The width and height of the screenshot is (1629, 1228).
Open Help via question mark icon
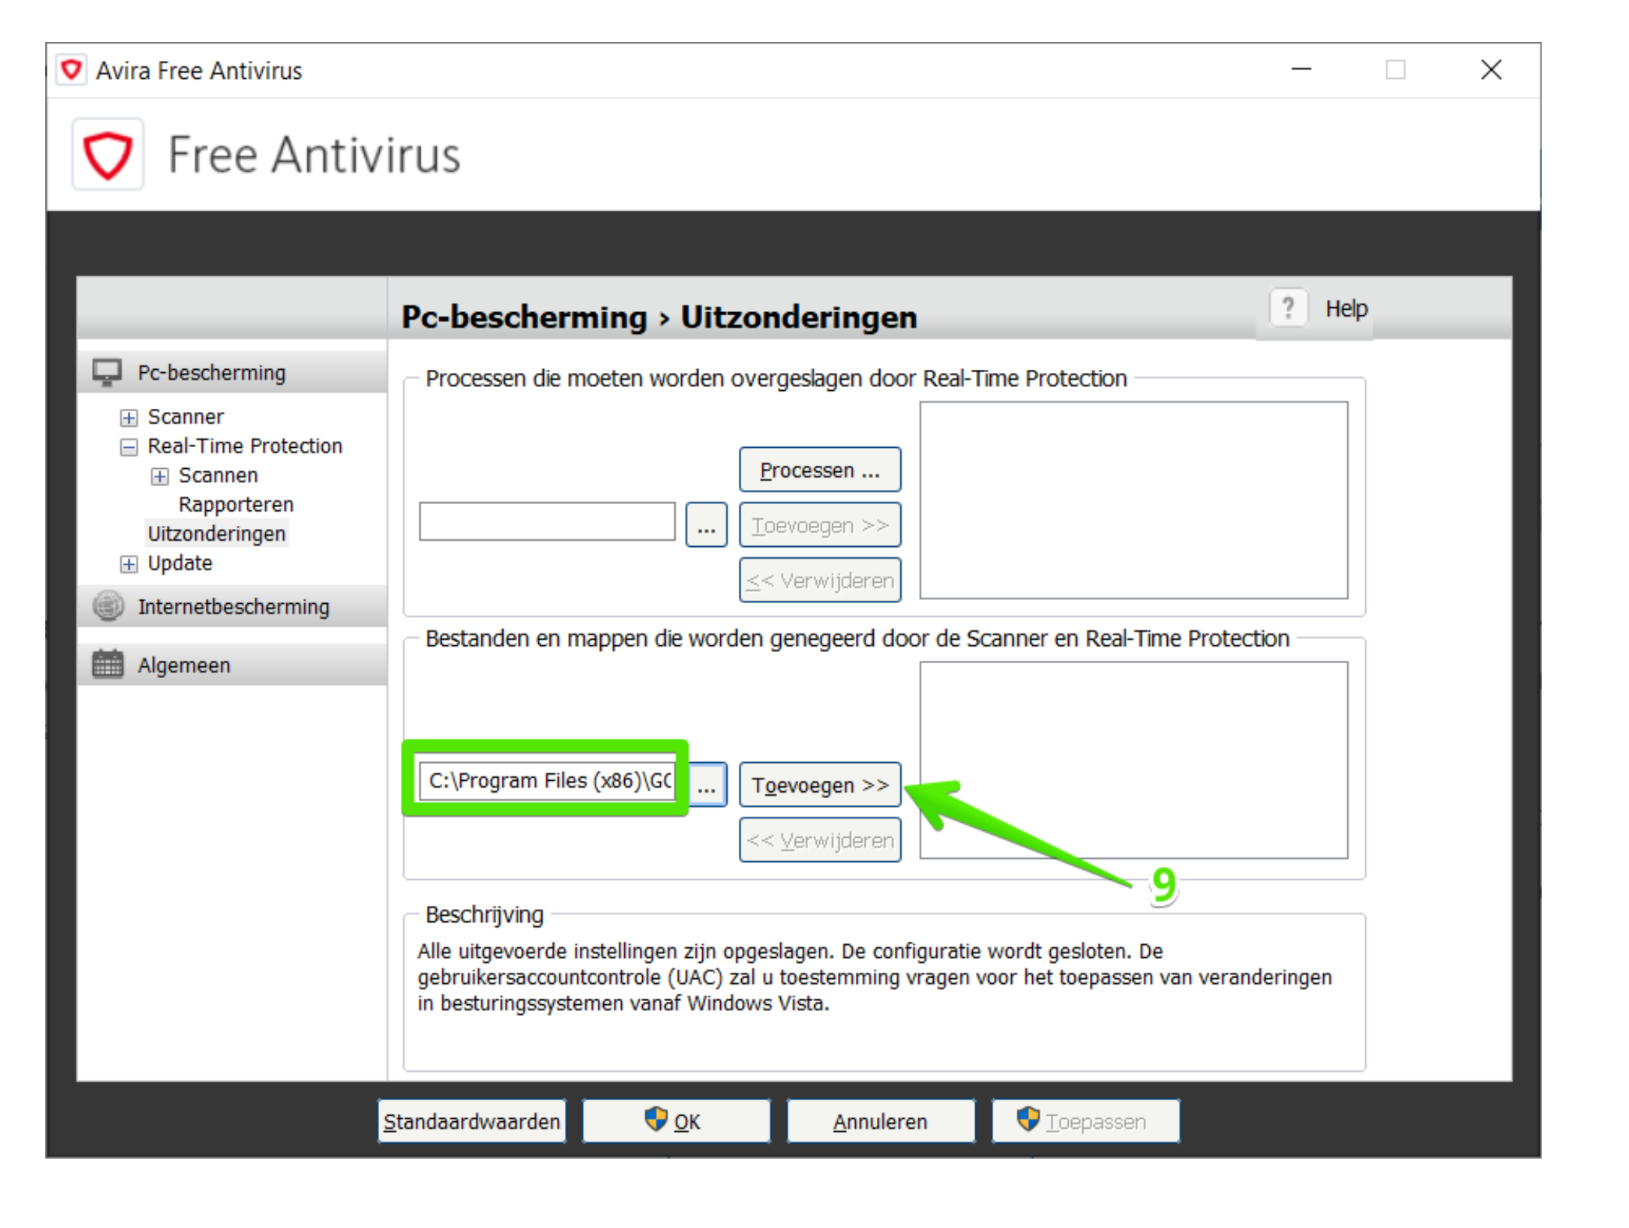1288,307
